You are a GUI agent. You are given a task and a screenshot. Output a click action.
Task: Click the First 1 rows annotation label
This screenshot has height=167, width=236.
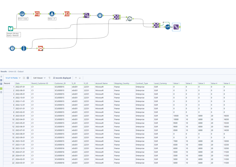23,19
